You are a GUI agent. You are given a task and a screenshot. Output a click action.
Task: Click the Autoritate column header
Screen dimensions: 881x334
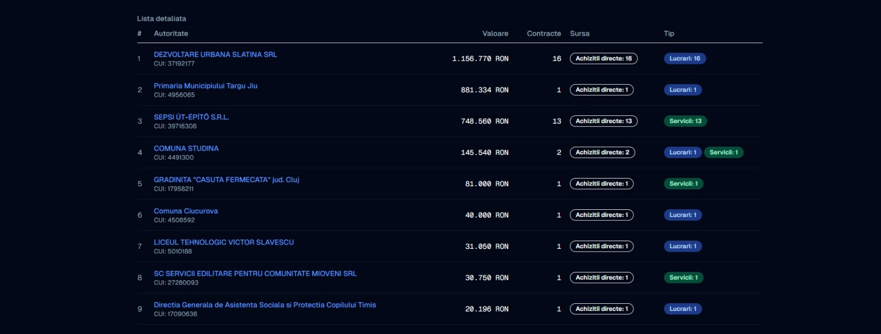click(171, 34)
